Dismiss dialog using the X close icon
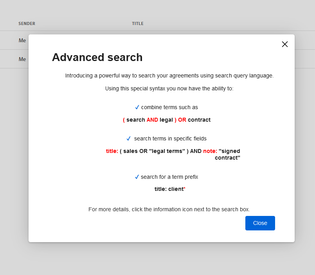This screenshot has width=315, height=275. 284,44
